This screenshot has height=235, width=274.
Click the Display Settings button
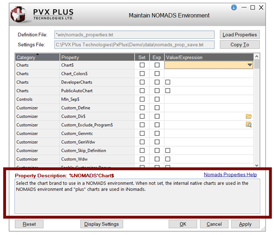(101, 224)
